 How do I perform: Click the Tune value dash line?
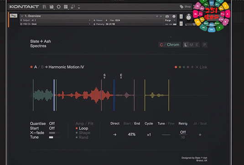[x=166, y=135]
